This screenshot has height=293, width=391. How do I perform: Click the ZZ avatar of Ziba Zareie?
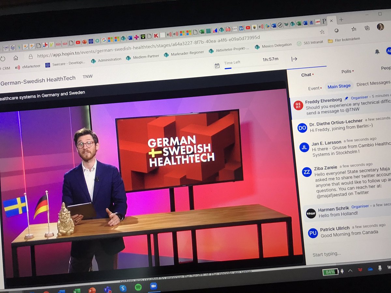[x=307, y=172]
